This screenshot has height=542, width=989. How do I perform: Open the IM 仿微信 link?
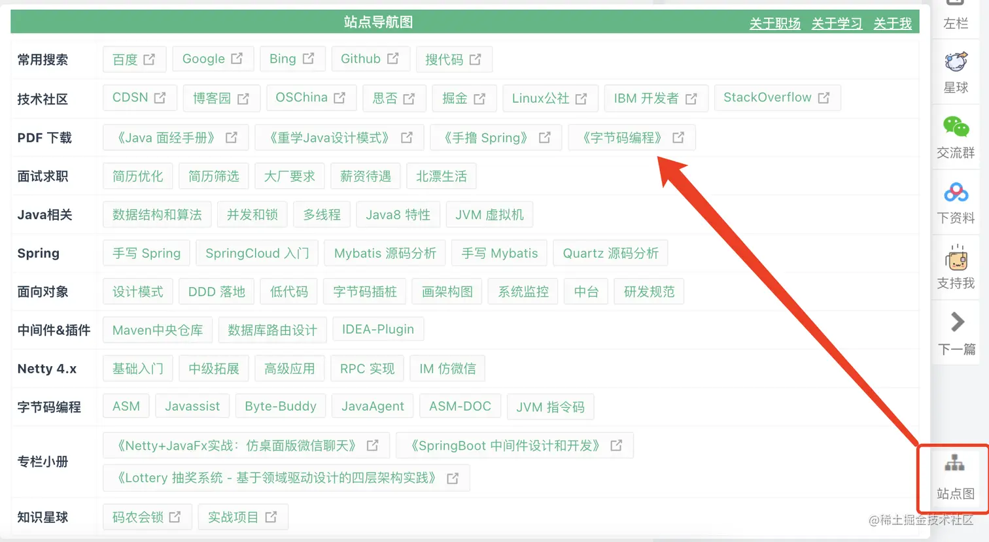[x=447, y=368]
